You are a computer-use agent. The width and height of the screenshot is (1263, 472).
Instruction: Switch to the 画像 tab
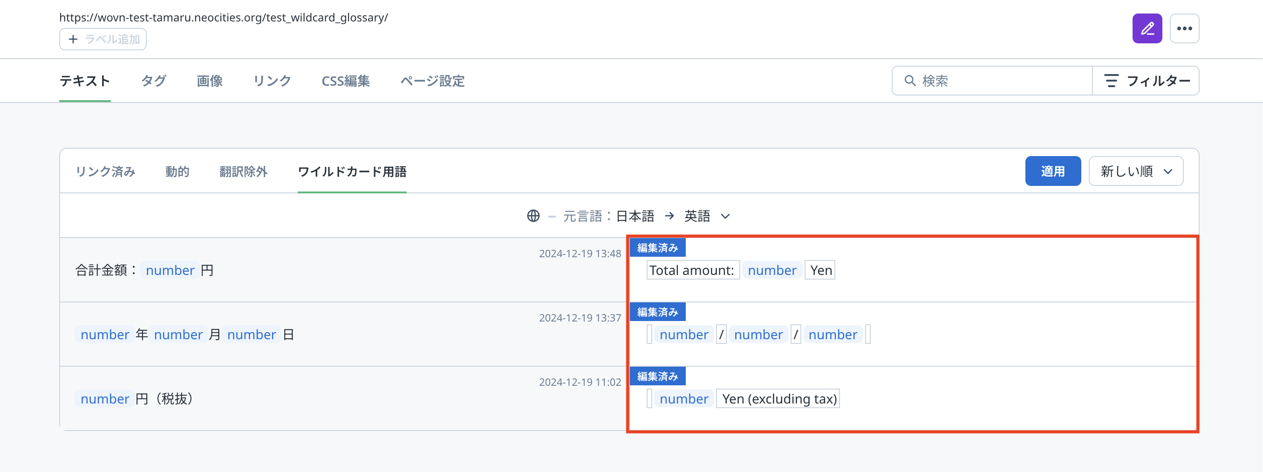pos(209,81)
